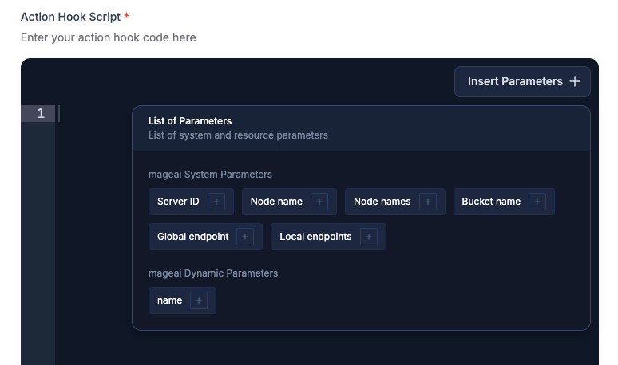
Task: Click the plus icon beside Node name
Action: coord(319,202)
